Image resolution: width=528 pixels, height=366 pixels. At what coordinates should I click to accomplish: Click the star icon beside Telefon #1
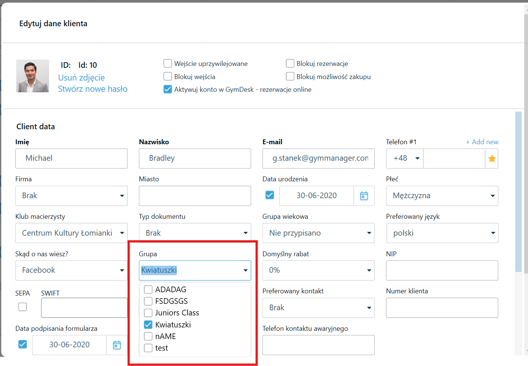(492, 158)
